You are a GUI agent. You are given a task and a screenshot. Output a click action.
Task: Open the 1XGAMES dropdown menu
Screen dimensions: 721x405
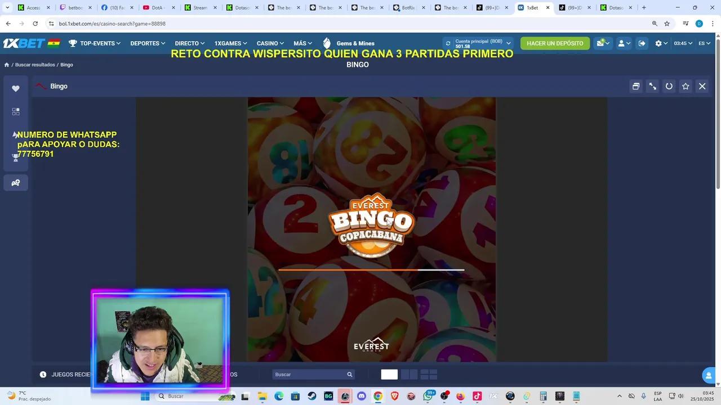click(231, 43)
